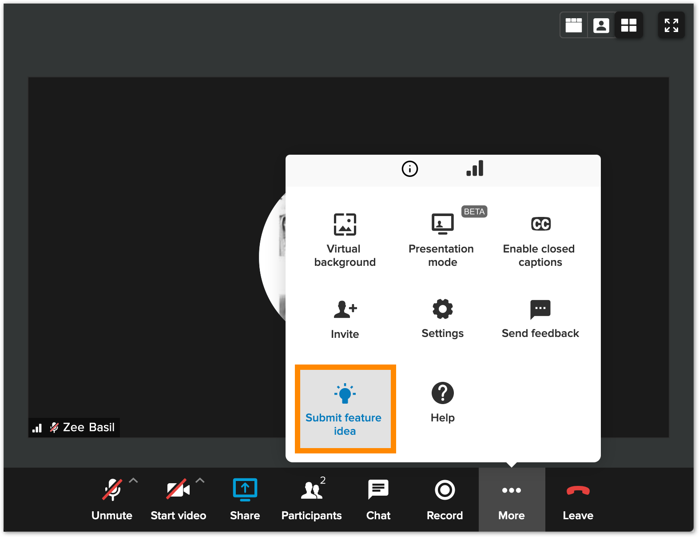Start recording the meeting
The image size is (699, 537).
tap(445, 500)
